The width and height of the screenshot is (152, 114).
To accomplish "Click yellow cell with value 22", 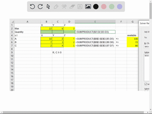I will [x=46, y=28].
